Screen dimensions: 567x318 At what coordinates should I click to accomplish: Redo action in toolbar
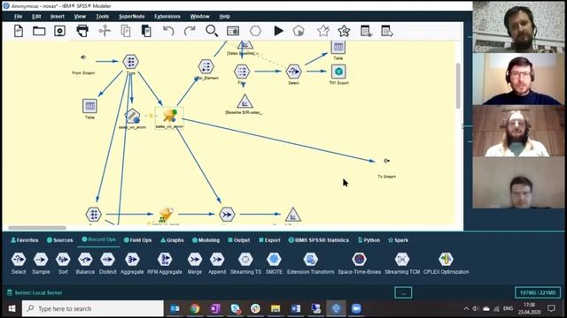click(x=190, y=31)
